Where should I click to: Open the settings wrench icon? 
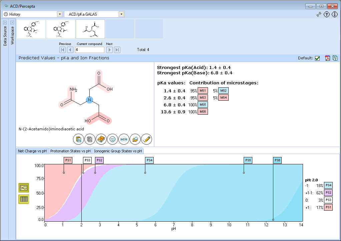319,15
